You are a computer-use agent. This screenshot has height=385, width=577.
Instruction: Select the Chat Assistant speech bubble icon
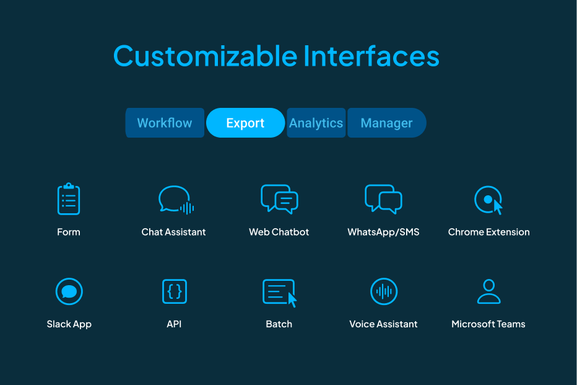(x=175, y=200)
